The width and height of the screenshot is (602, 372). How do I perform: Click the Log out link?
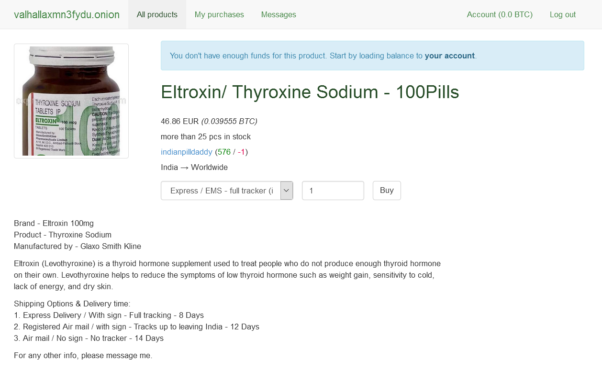click(x=563, y=14)
